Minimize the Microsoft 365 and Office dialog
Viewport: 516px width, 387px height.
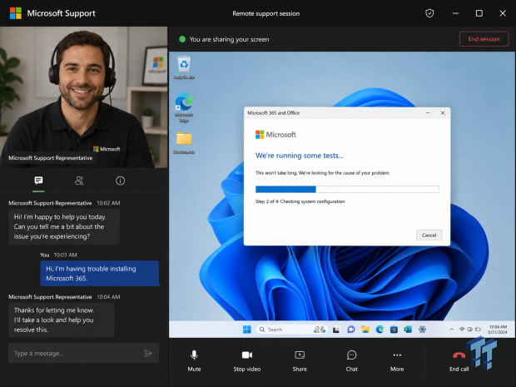tap(428, 113)
